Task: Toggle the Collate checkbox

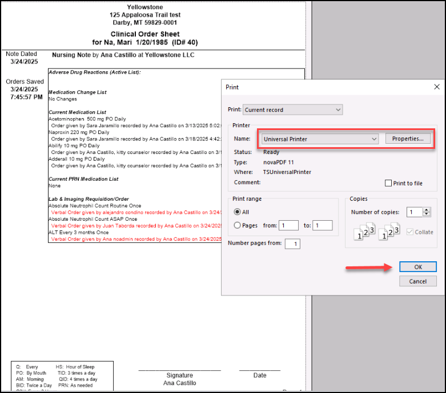Action: pos(411,232)
